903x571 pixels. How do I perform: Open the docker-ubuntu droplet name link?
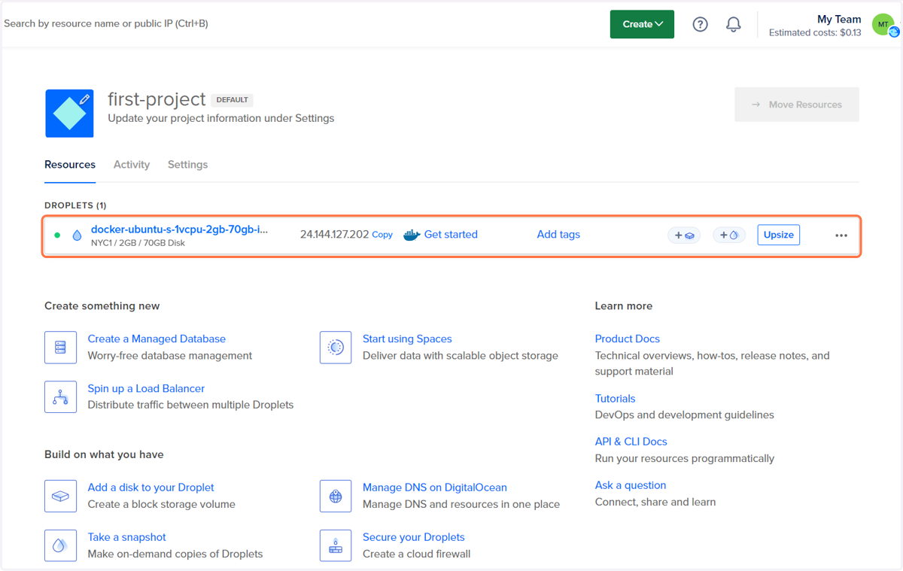[179, 229]
